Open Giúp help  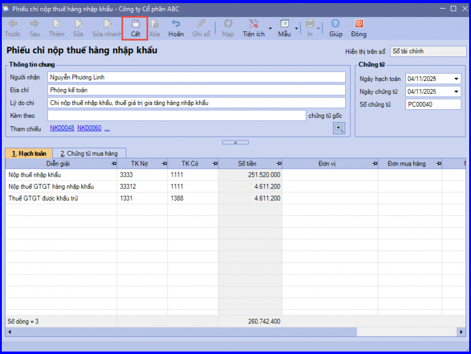(335, 28)
